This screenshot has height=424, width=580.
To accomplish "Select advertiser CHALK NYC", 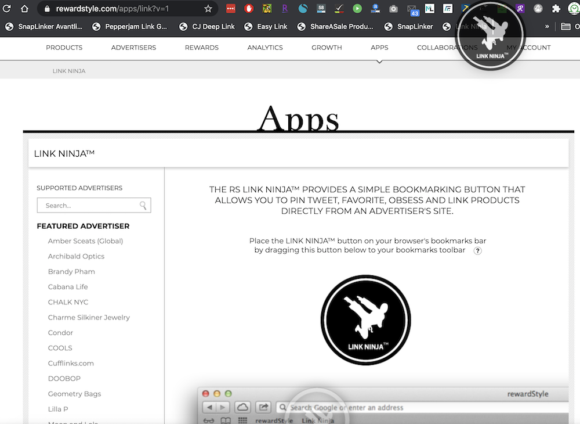I will 68,302.
